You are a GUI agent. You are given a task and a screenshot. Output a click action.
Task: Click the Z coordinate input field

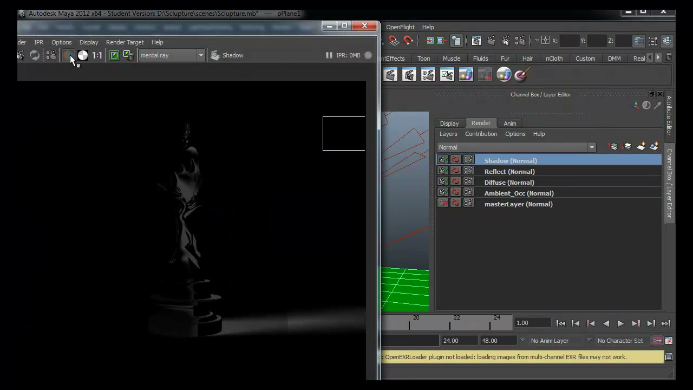click(x=624, y=41)
